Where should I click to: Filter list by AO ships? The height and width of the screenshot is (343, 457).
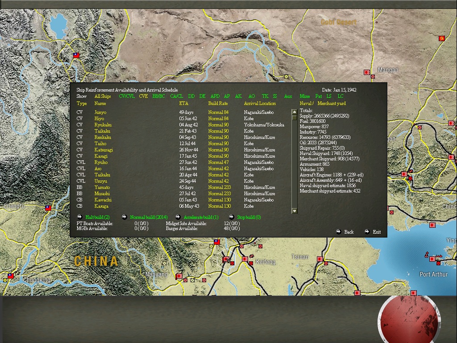point(252,96)
